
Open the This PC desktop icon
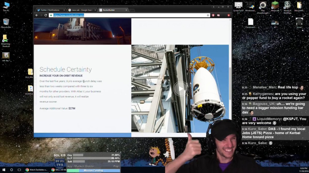[6, 7]
